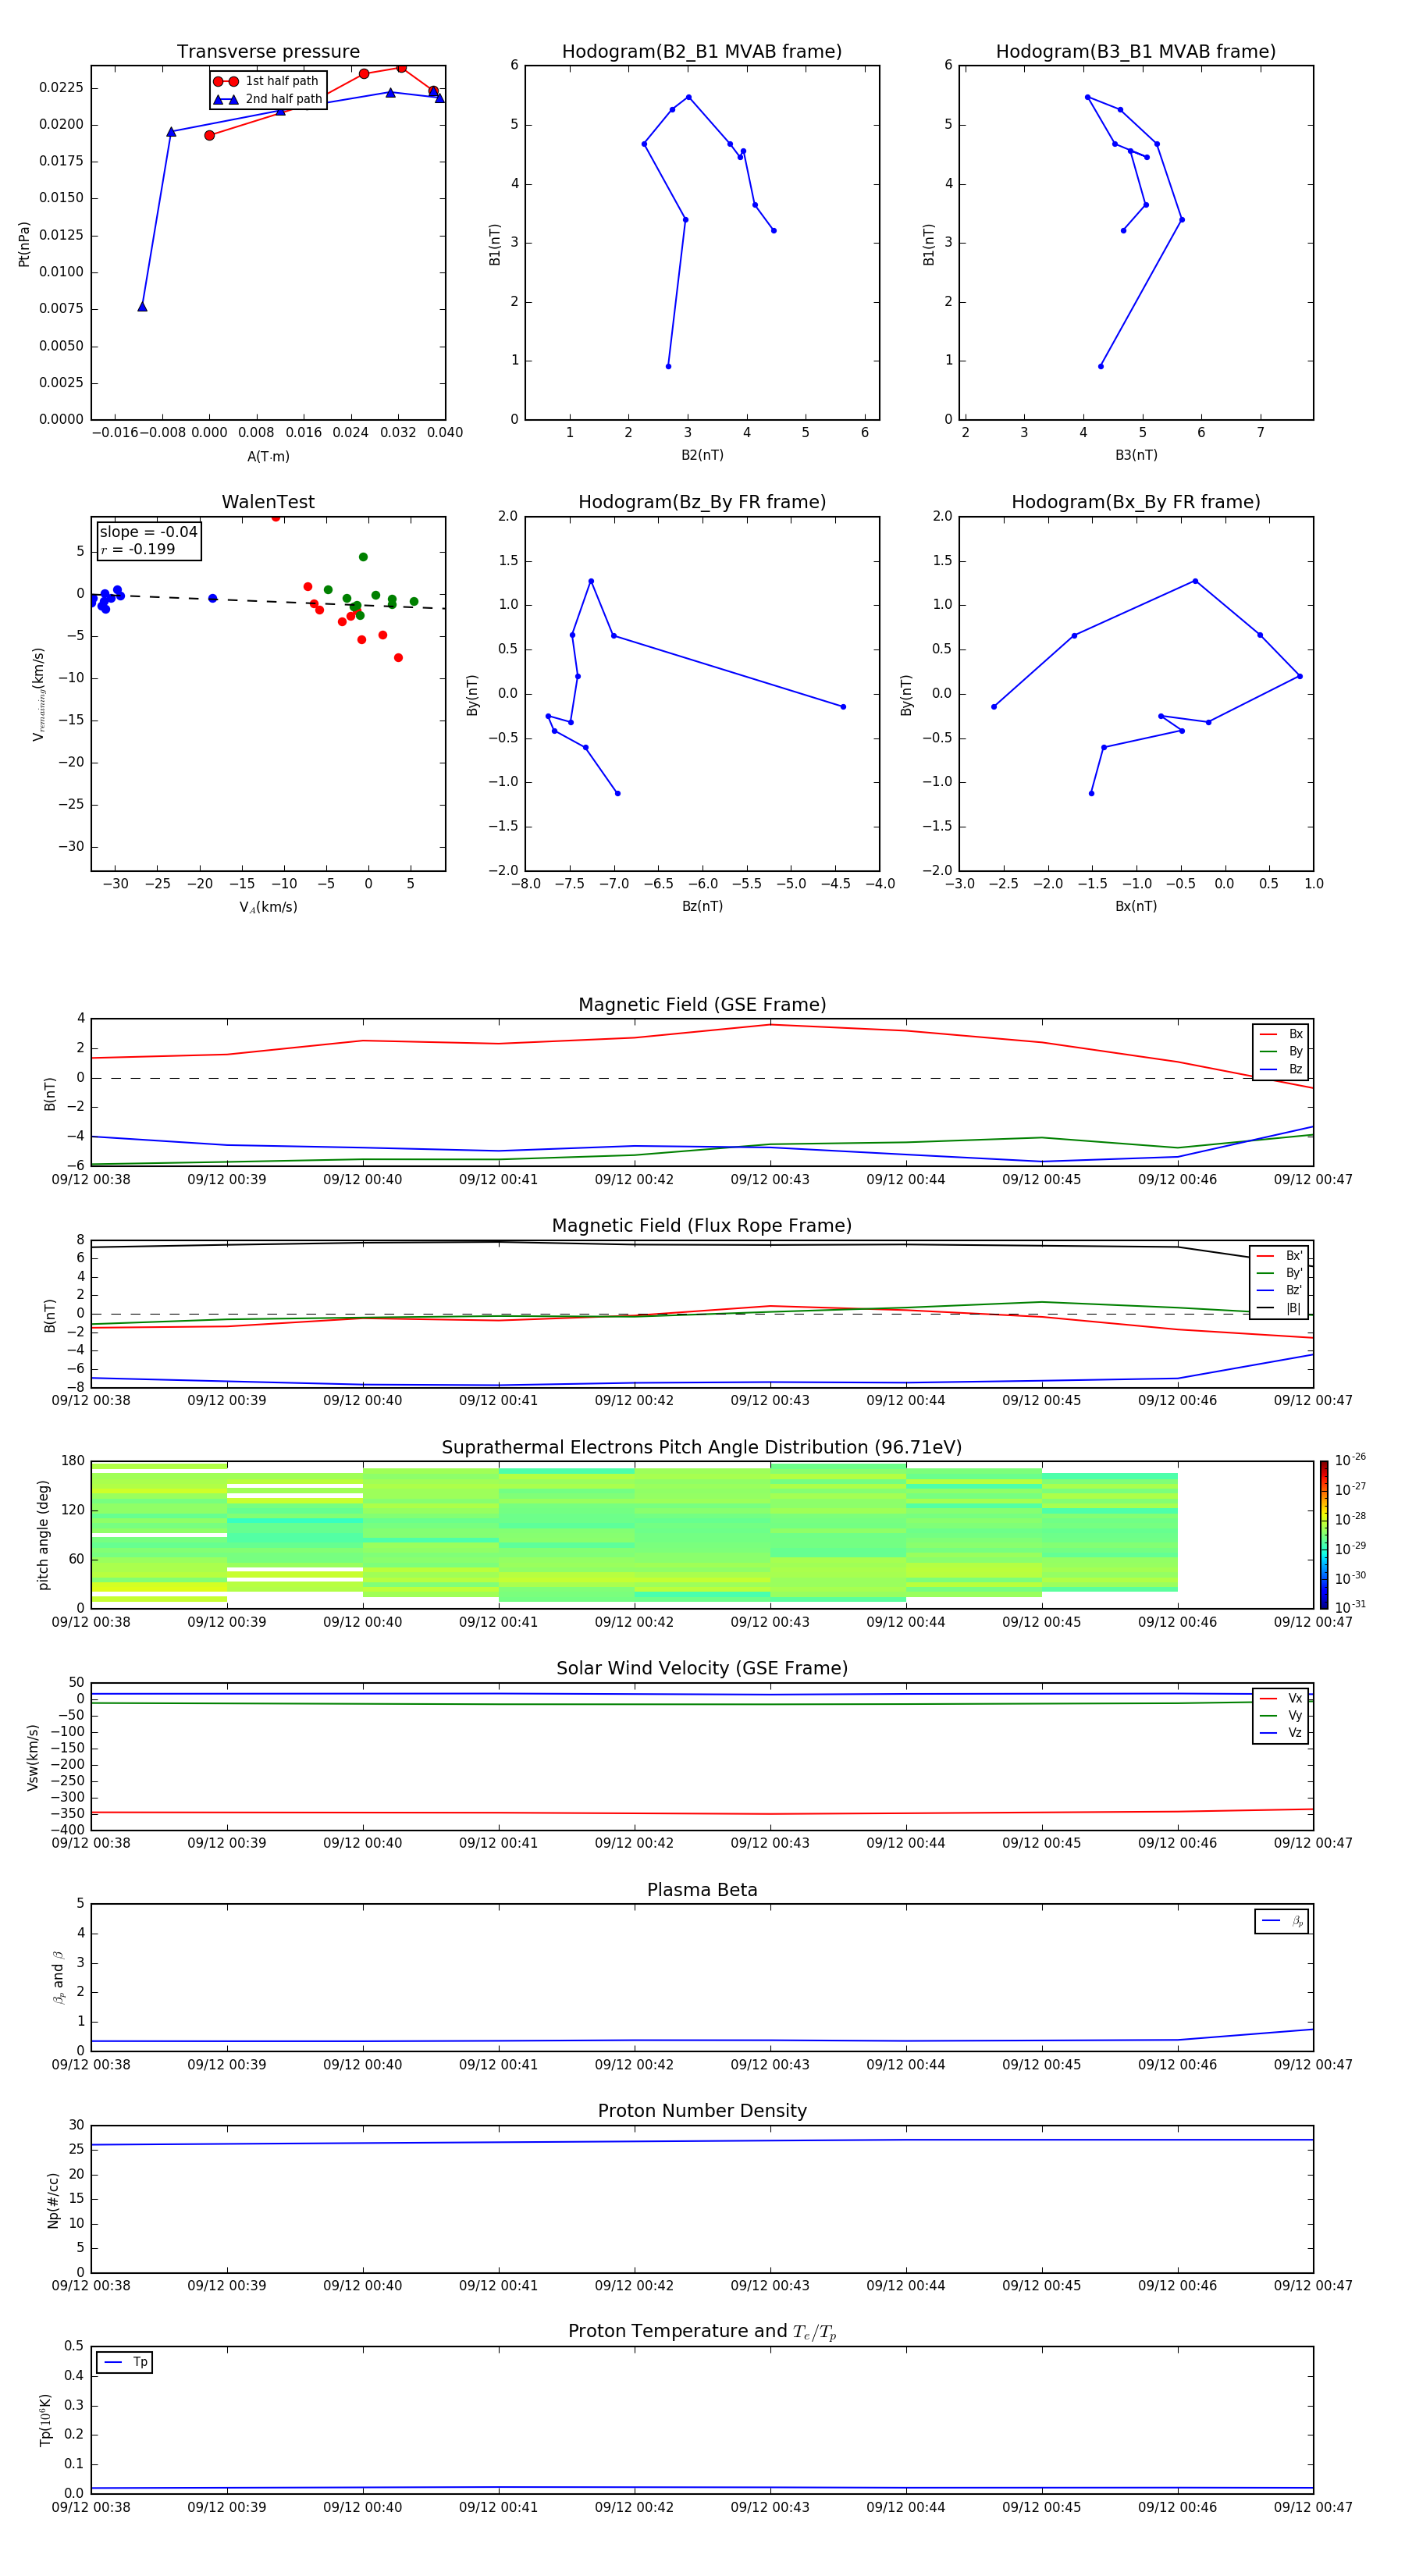Click the 'B3(nT)' x-axis label
This screenshot has height=2576, width=1405.
[x=1136, y=455]
